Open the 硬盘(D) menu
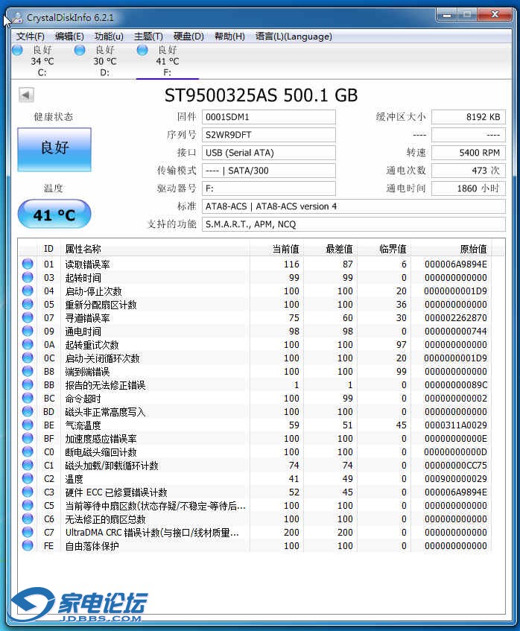This screenshot has width=520, height=631. (x=188, y=37)
